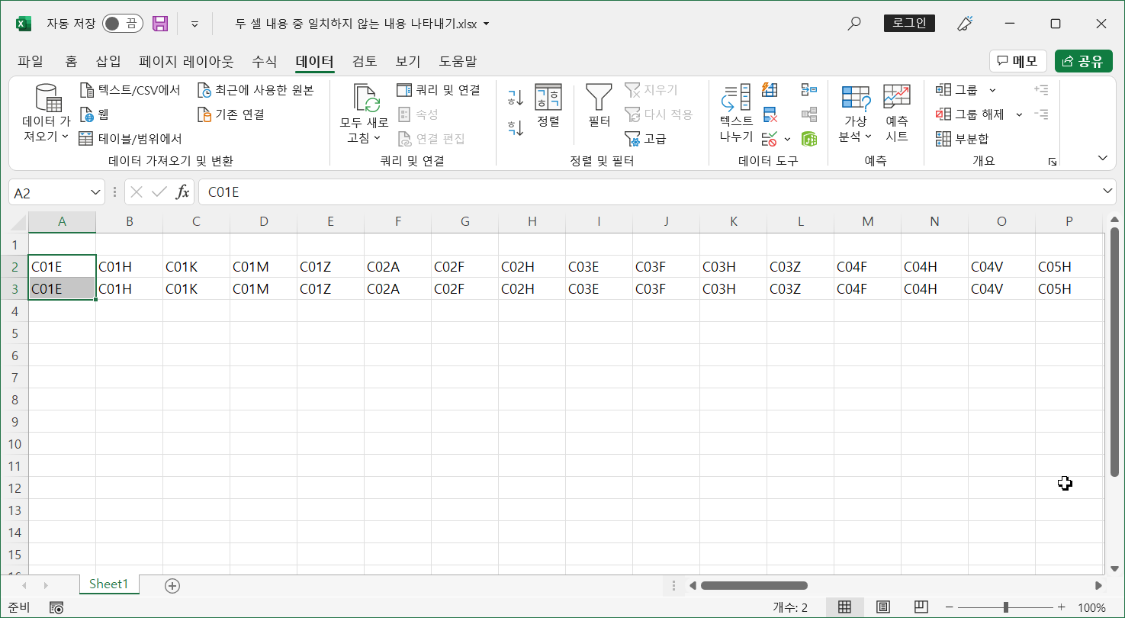Click the Relationships icon

tap(809, 114)
